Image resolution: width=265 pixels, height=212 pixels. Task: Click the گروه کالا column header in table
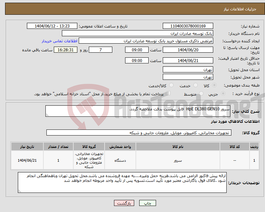[x=89, y=147]
